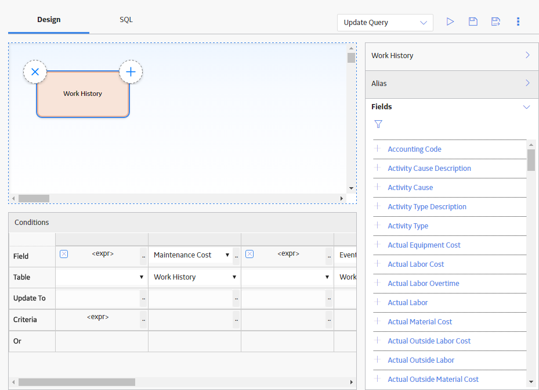The width and height of the screenshot is (539, 390).
Task: Open the Accounting Code field link
Action: pos(415,149)
